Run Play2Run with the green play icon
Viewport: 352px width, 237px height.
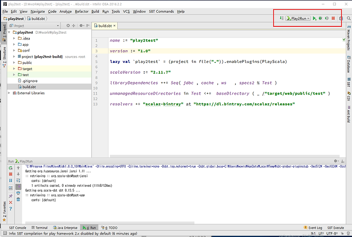[314, 19]
